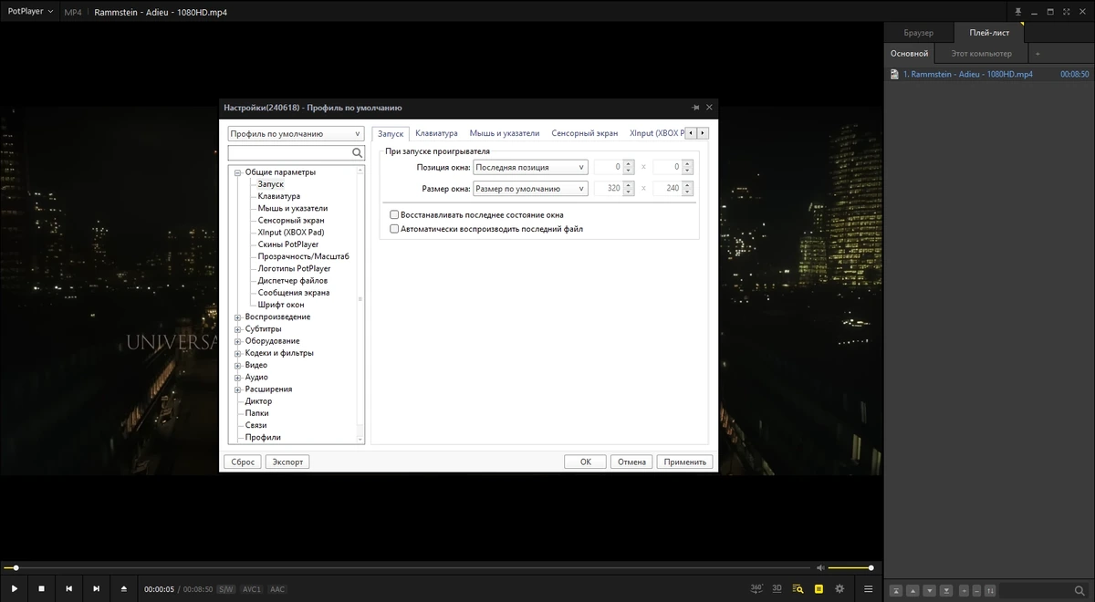Enable 3D video mode icon
The image size is (1095, 602).
[777, 588]
